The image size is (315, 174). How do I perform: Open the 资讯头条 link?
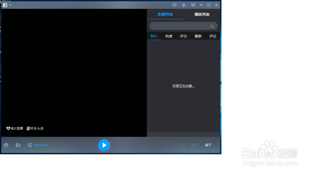(x=35, y=128)
